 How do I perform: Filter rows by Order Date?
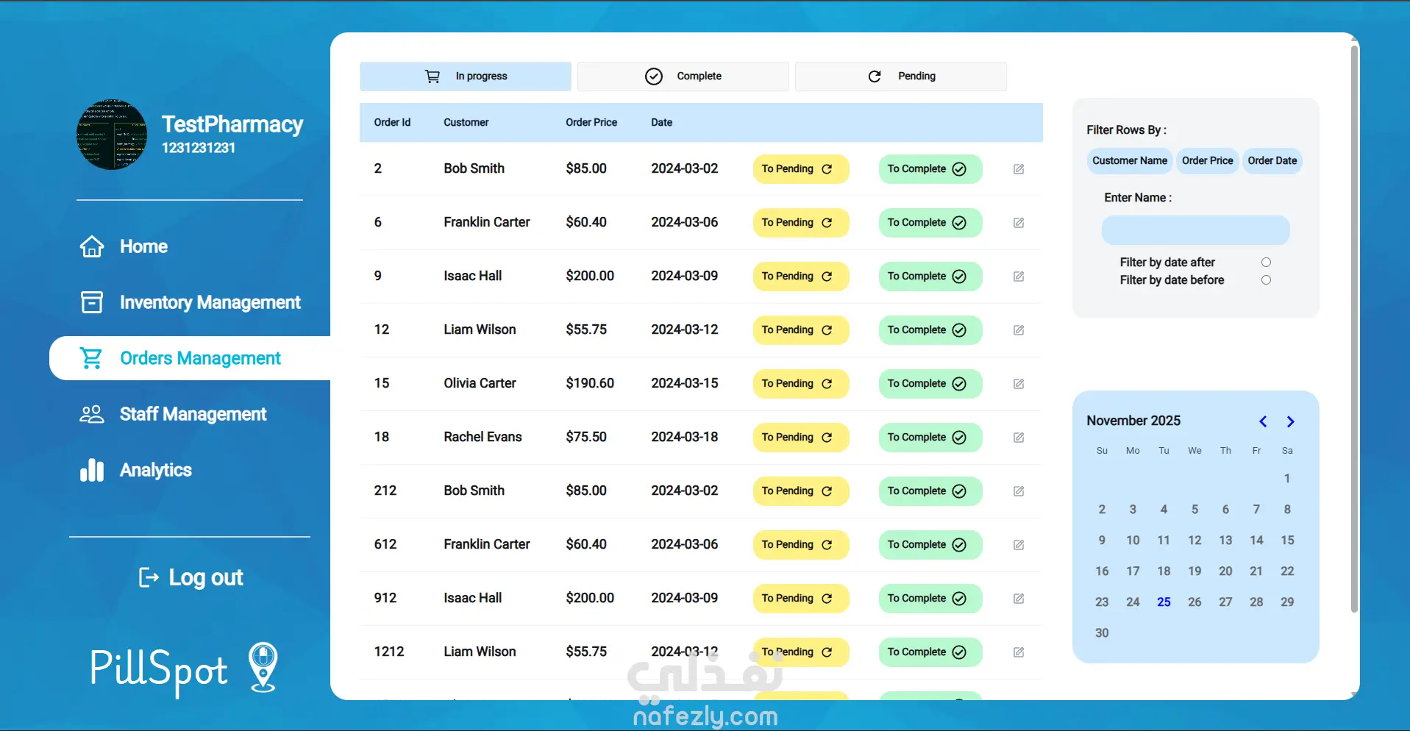[x=1272, y=161]
